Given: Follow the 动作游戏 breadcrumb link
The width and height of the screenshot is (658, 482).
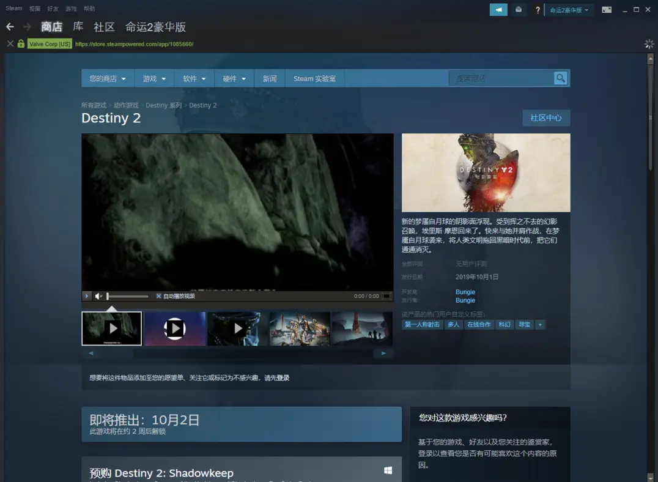Looking at the screenshot, I should pyautogui.click(x=126, y=105).
